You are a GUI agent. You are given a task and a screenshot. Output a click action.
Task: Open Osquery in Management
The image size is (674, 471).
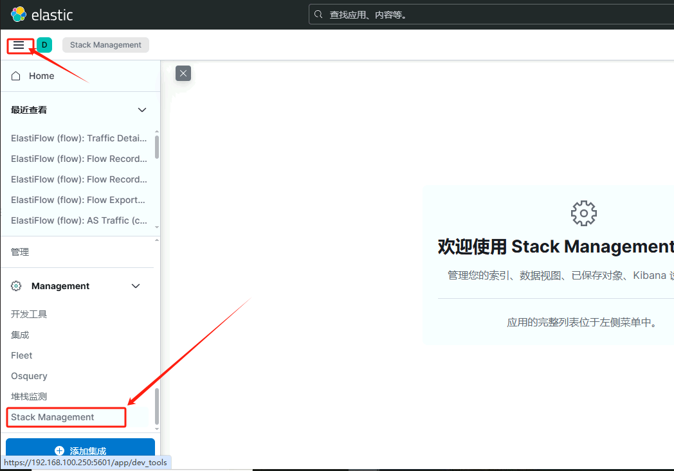(29, 376)
